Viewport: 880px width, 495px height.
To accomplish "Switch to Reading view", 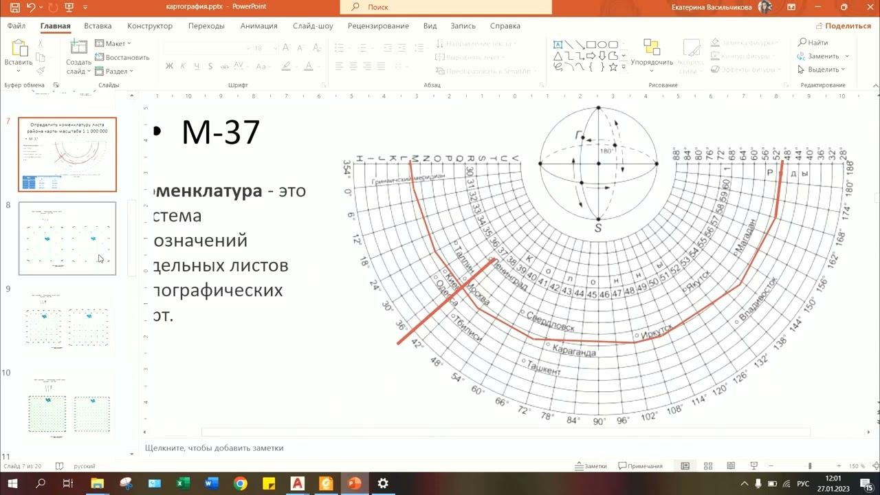I will 731,466.
